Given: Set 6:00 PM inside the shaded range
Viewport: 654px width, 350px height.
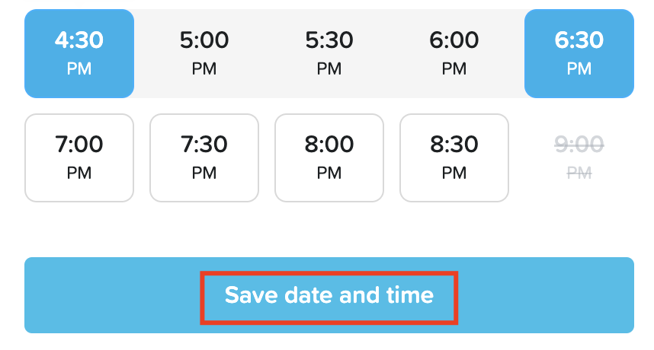Looking at the screenshot, I should [x=454, y=53].
